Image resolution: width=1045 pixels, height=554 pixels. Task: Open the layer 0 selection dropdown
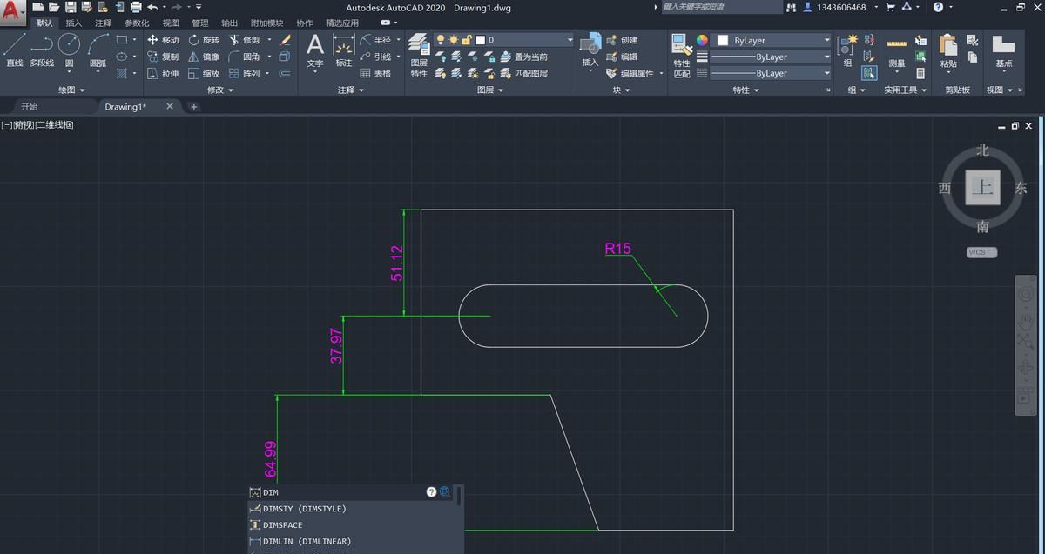(570, 38)
